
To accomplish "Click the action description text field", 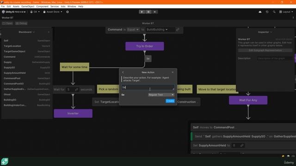I will click(x=148, y=87).
